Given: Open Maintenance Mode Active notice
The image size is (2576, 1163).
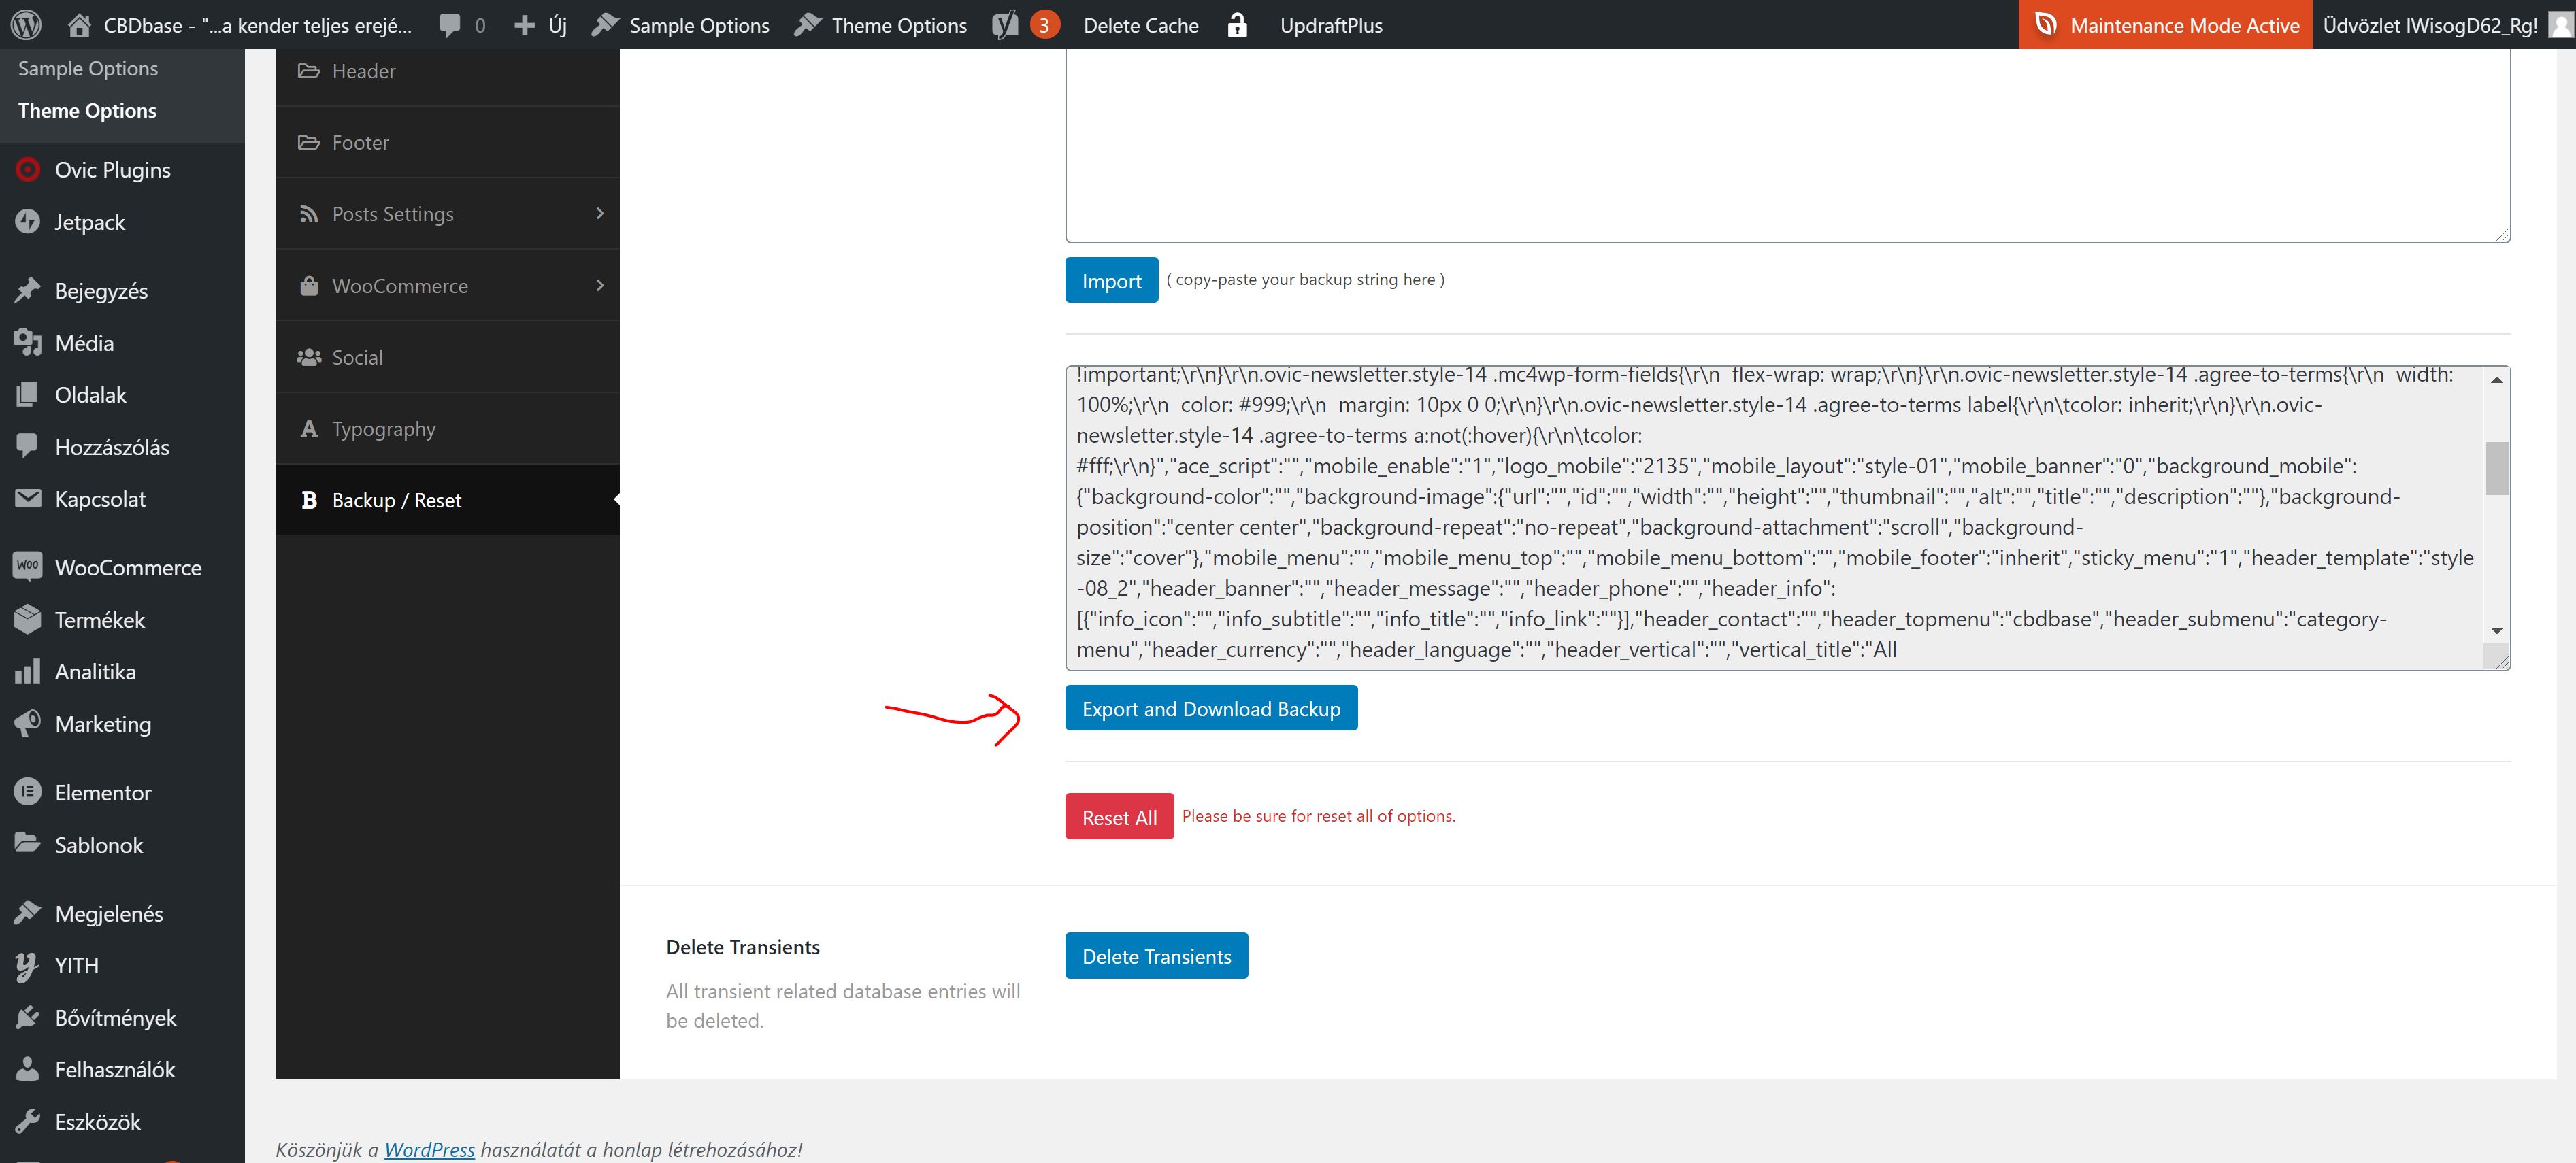Looking at the screenshot, I should click(x=2165, y=25).
